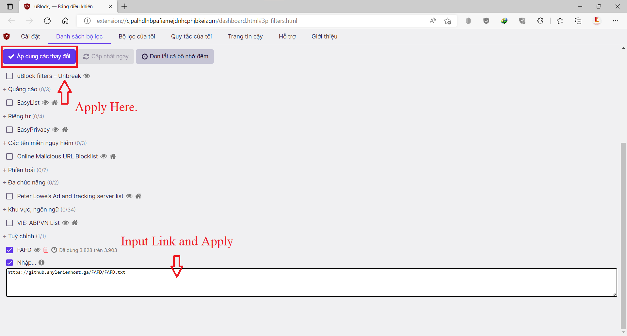Open the tab actions menu icon

10,7
